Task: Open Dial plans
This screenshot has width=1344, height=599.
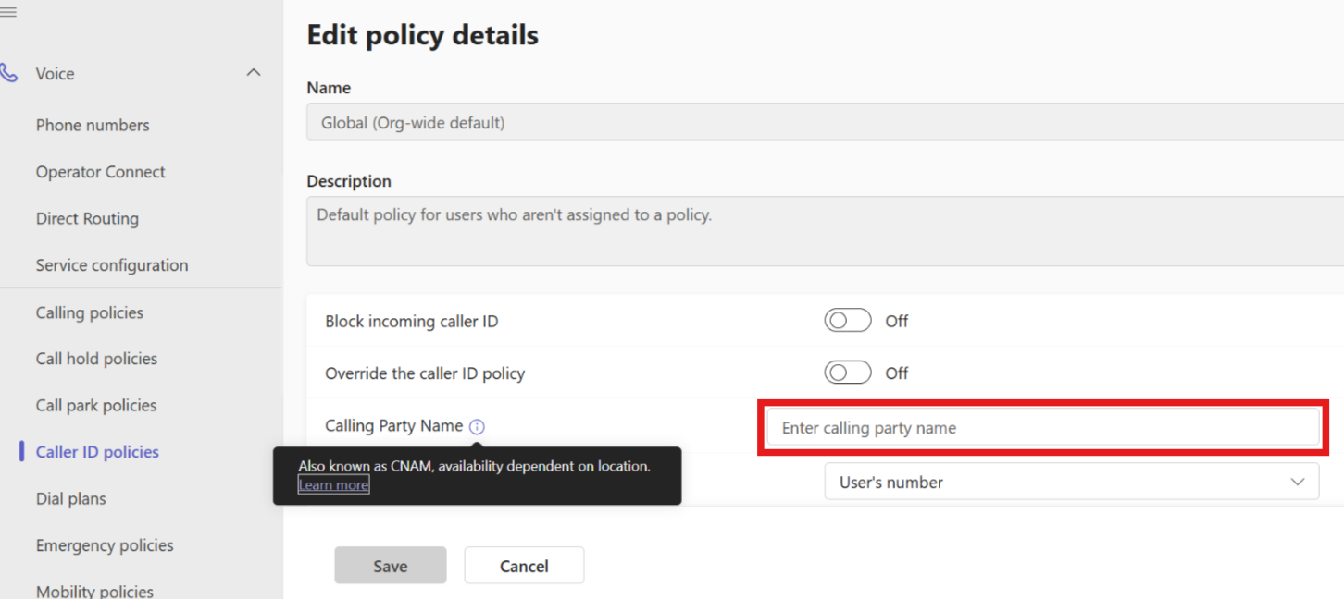Action: coord(71,498)
